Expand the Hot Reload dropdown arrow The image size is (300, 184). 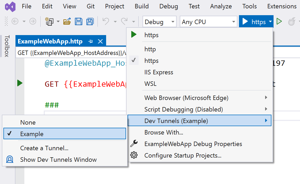pyautogui.click(x=299, y=21)
